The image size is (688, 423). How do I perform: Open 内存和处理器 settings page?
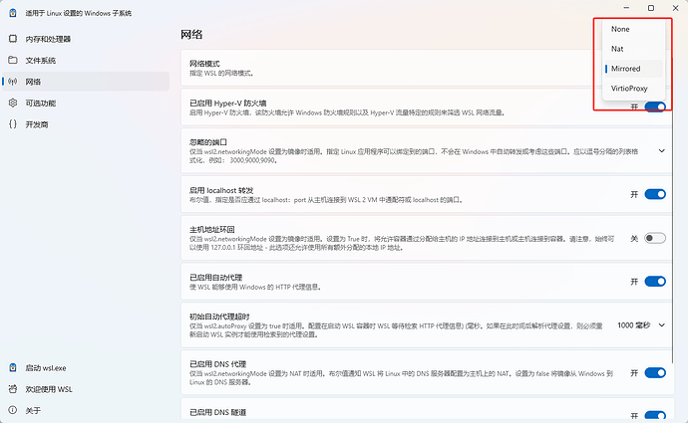(x=86, y=39)
